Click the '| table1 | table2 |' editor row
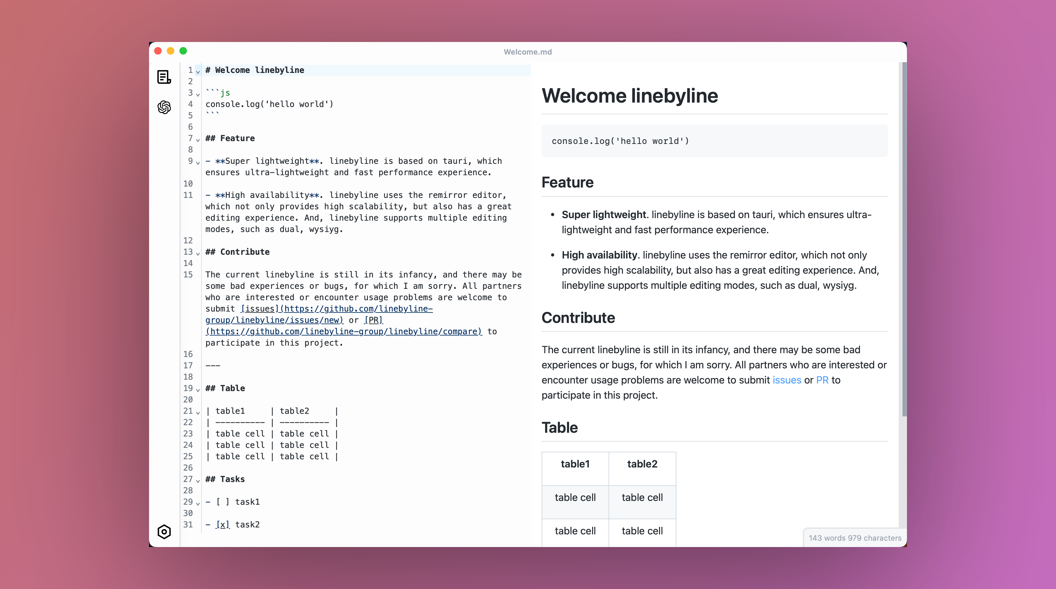Viewport: 1056px width, 589px height. coord(272,411)
